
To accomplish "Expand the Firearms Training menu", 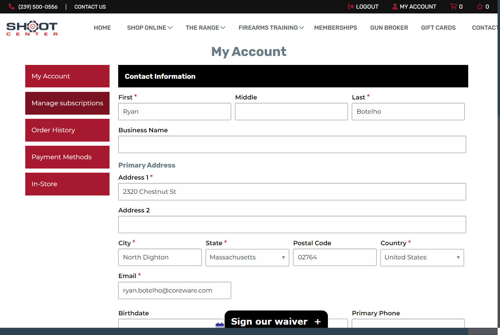I will pos(271,28).
